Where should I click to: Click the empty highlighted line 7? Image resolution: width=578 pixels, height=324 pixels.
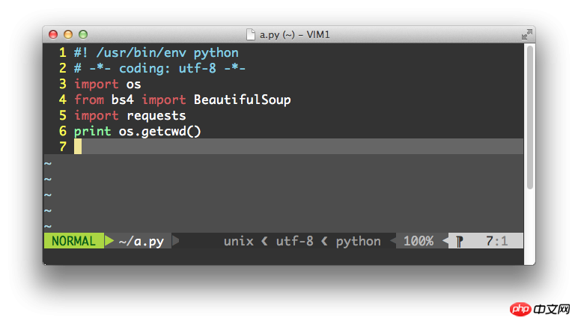299,147
